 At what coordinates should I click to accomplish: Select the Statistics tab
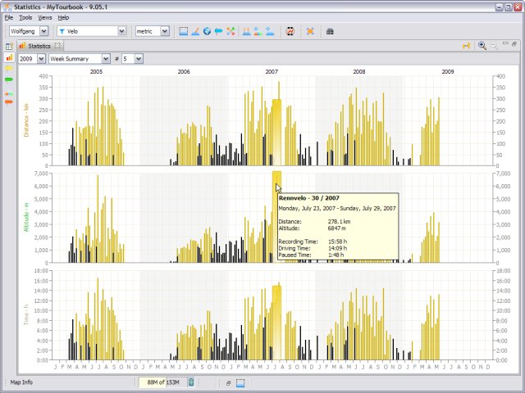click(x=39, y=46)
